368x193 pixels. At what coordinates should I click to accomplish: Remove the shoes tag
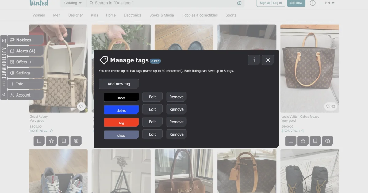(x=176, y=97)
